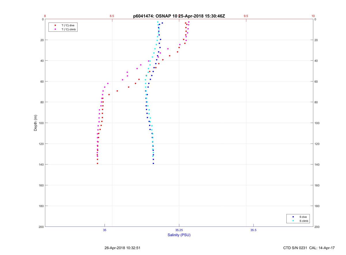Screen dimensions: 346x255
Task: Click the deepest red dive temperature point
Action: coord(97,163)
